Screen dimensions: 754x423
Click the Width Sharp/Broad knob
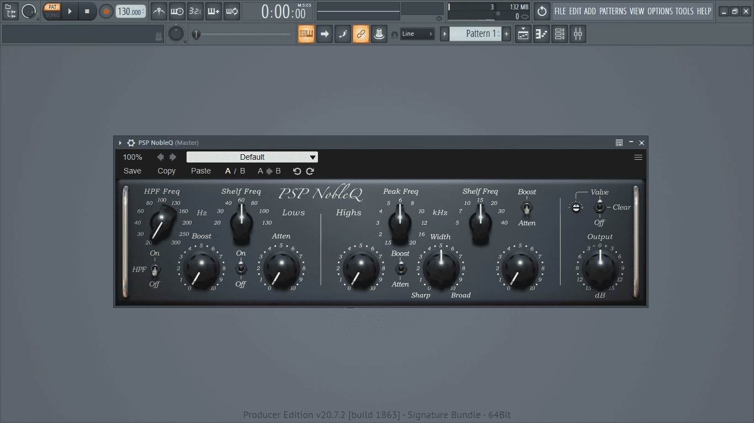tap(440, 270)
